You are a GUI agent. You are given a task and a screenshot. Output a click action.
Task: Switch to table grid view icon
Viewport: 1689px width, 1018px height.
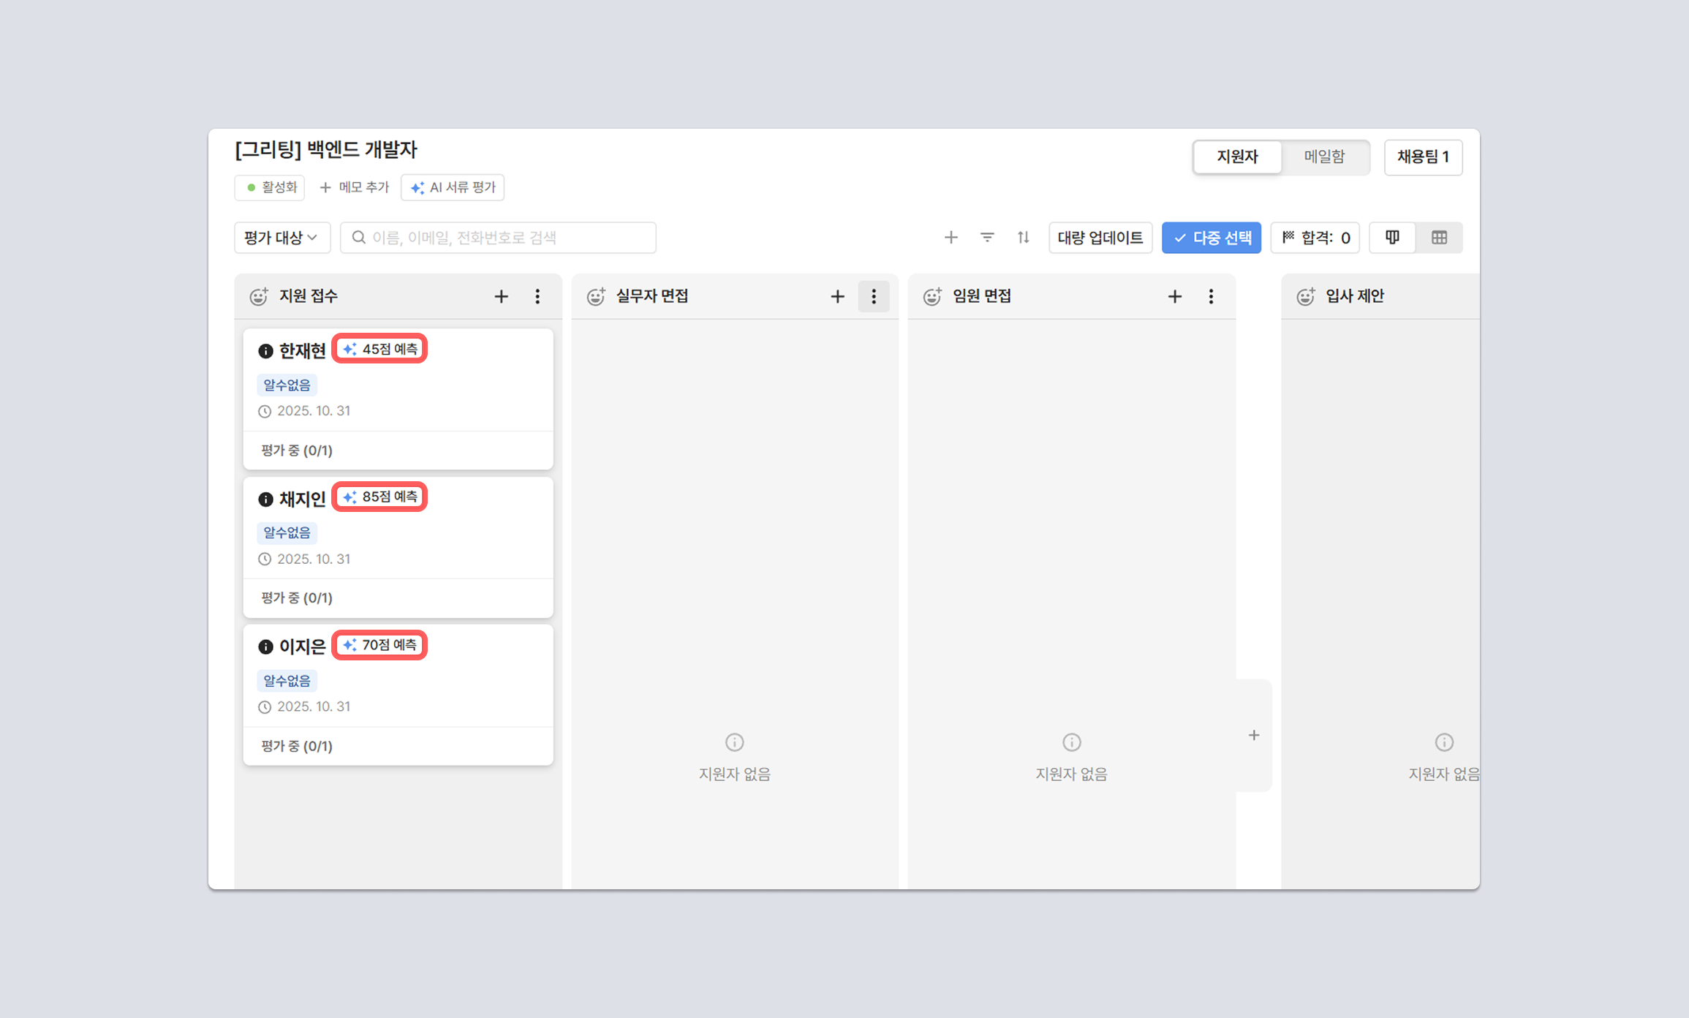(1439, 238)
